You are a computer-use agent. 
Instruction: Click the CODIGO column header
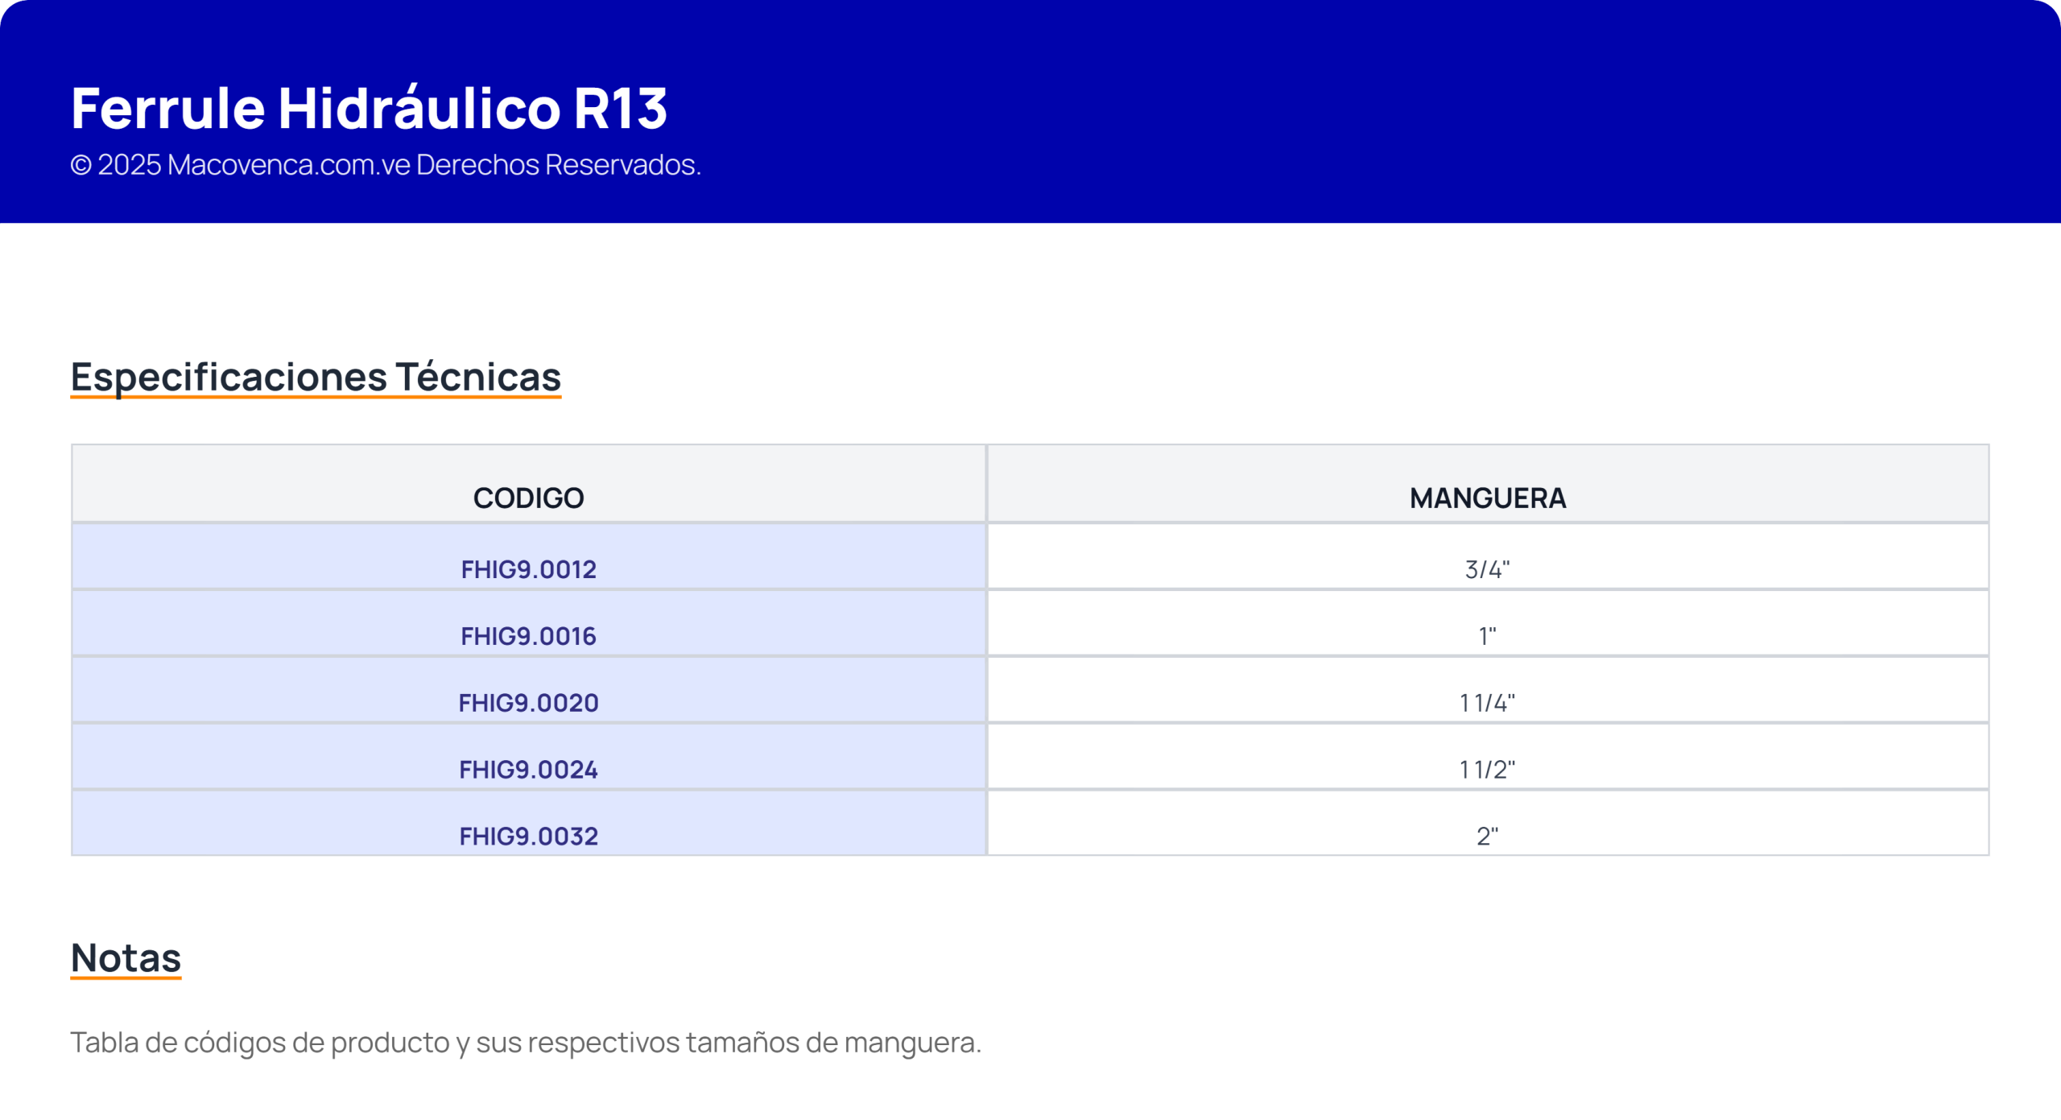pos(528,498)
